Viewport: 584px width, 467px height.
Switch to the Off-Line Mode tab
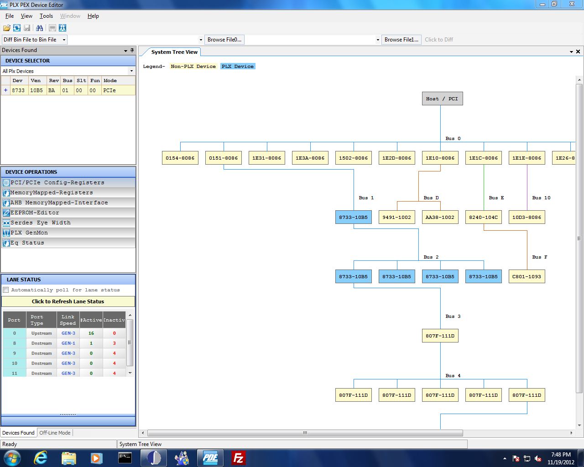[x=55, y=433]
